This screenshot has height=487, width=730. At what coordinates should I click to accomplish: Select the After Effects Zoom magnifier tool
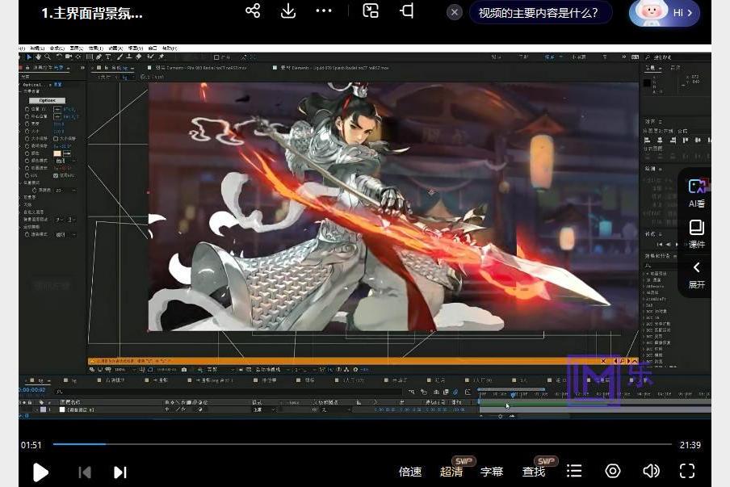click(x=48, y=57)
